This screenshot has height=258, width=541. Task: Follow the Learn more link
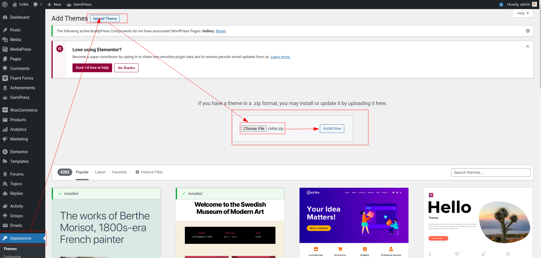280,57
